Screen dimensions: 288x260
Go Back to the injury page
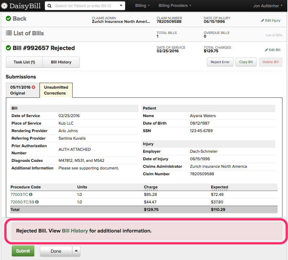point(20,19)
